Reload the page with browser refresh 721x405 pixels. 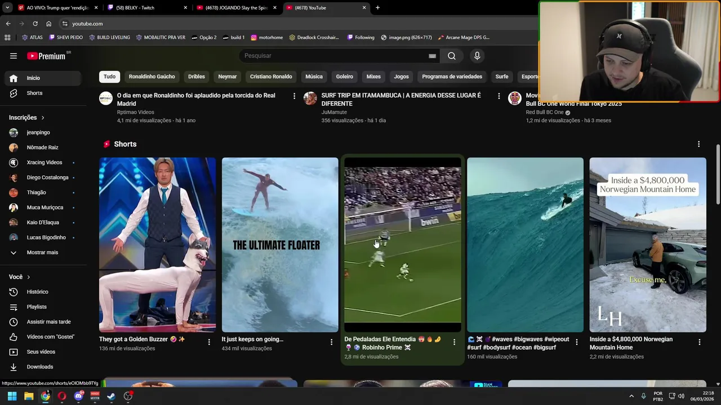[x=35, y=24]
